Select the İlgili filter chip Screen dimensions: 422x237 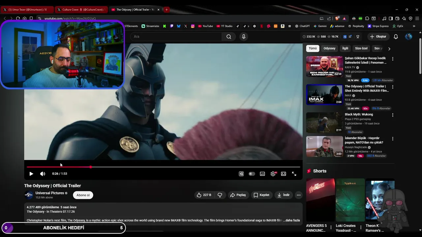345,48
